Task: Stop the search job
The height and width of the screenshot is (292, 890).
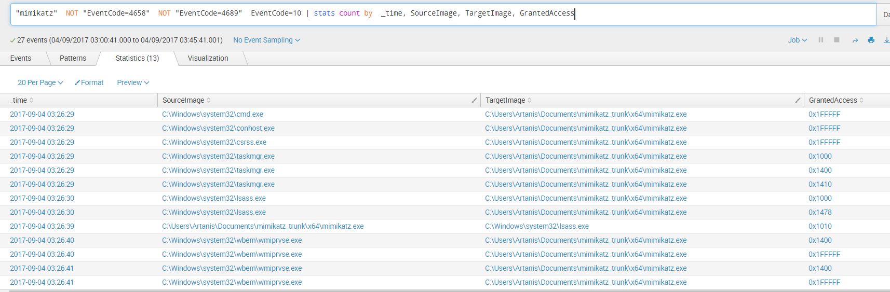Action: point(837,40)
